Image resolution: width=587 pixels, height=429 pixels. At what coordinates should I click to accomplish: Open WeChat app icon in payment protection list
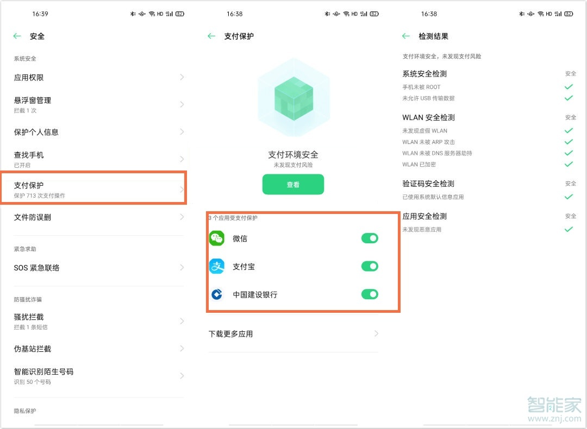(x=217, y=238)
